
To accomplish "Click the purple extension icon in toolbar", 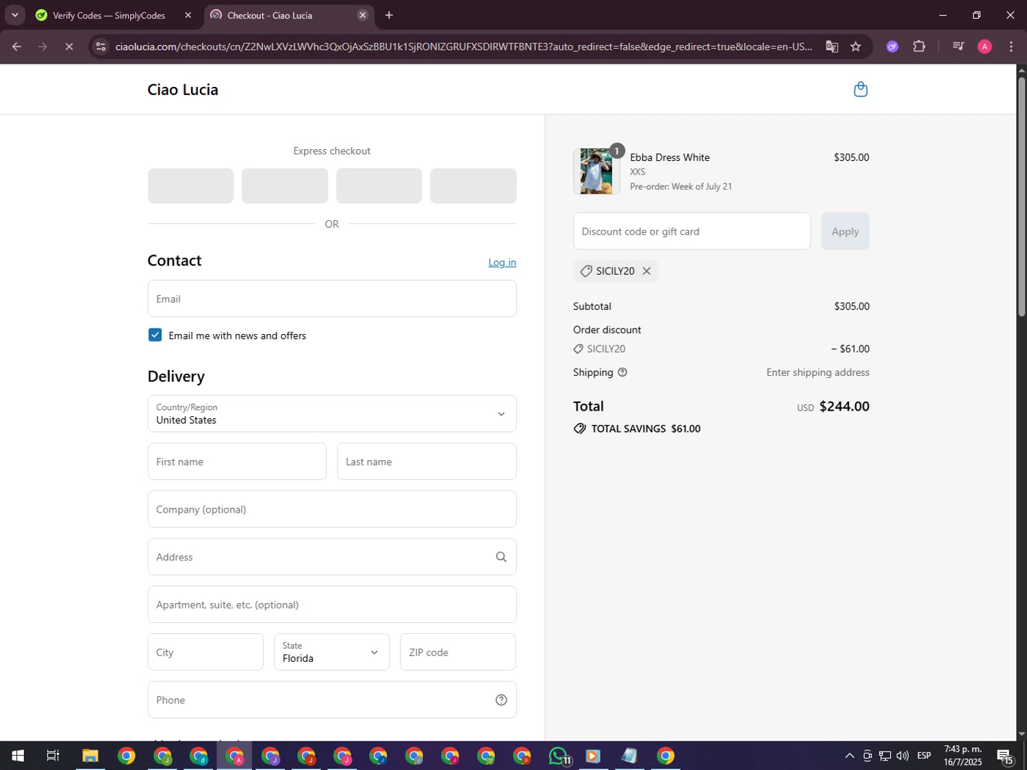I will pos(892,47).
